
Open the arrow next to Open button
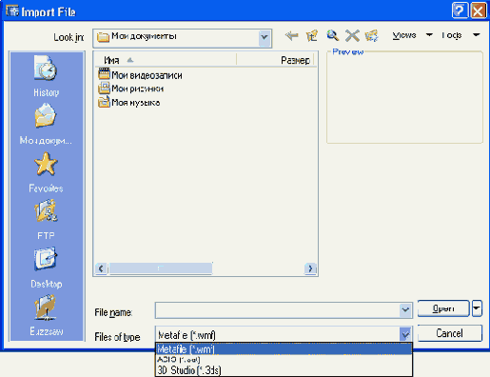point(477,308)
